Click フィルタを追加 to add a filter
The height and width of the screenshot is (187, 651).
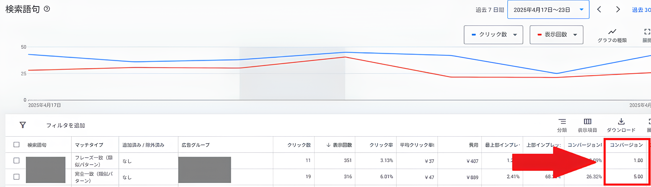point(65,126)
